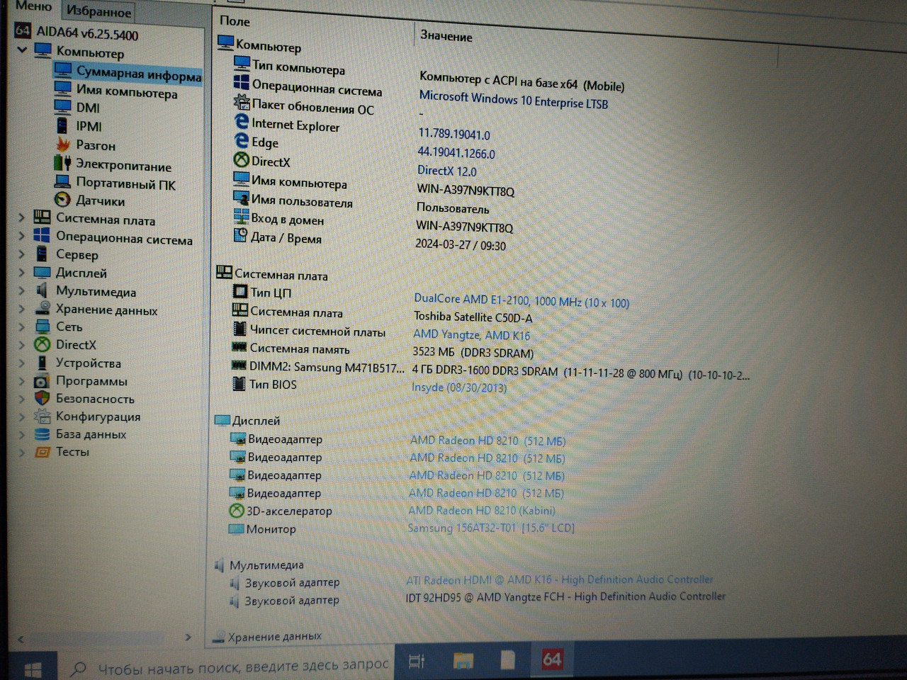Expand the Дисплей tree node
The width and height of the screenshot is (907, 680).
tap(21, 273)
